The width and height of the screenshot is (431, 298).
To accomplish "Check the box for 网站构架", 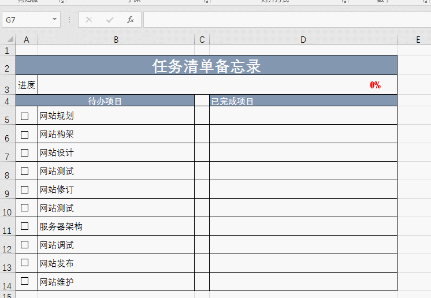I will tap(24, 135).
